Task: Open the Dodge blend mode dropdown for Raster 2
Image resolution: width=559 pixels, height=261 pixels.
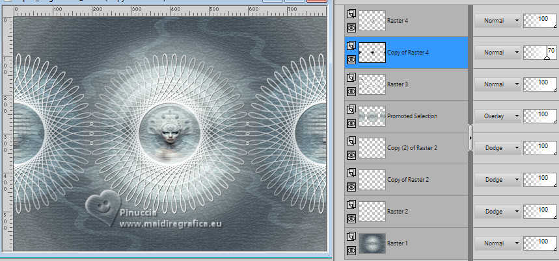Action: pos(498,212)
